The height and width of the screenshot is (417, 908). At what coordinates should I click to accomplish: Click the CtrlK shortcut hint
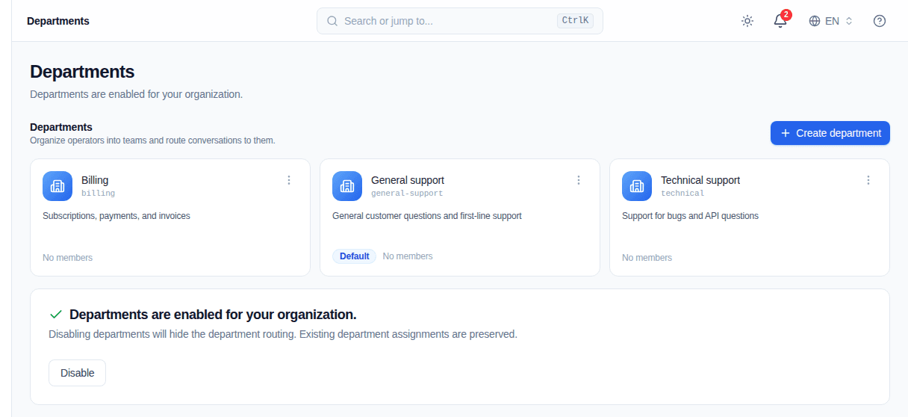(575, 21)
